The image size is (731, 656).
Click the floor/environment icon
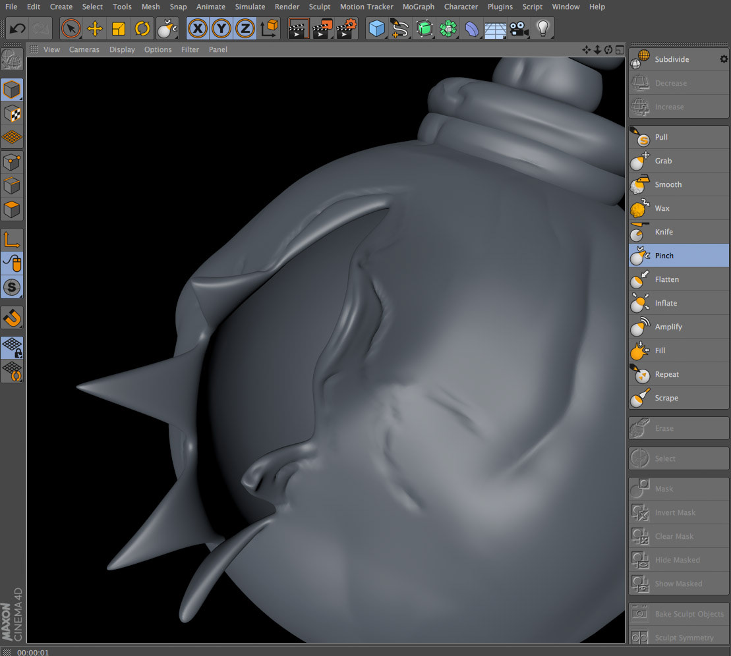tap(495, 29)
